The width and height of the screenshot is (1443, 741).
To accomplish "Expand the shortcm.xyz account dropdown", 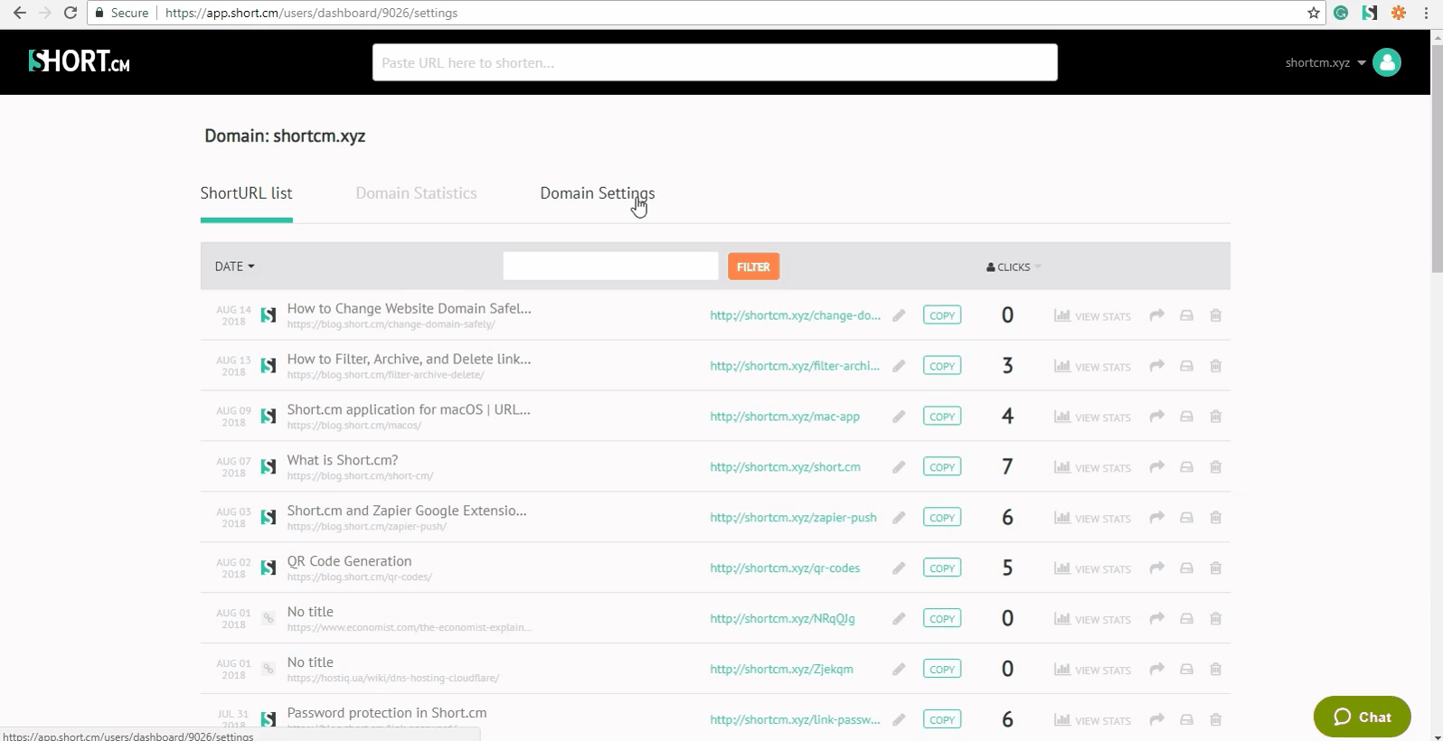I will coord(1325,62).
